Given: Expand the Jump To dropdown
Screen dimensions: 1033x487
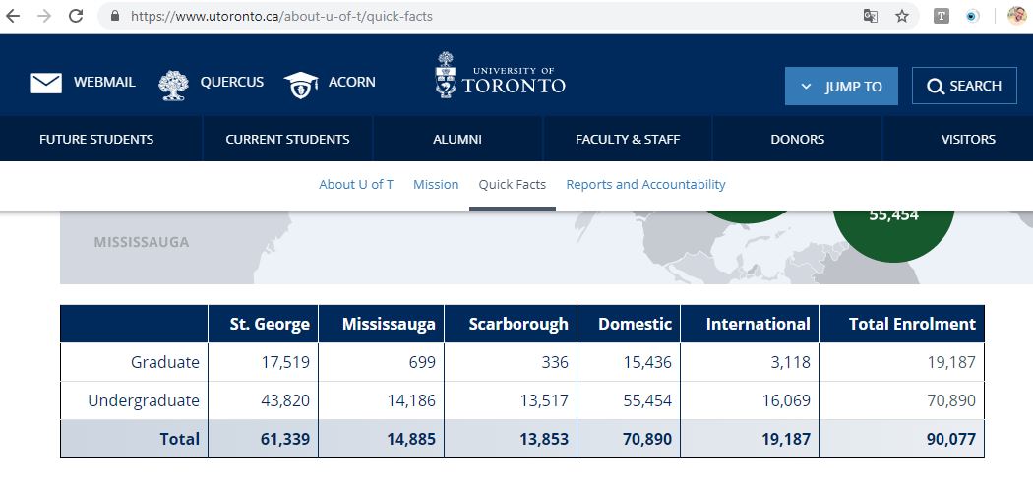Looking at the screenshot, I should click(x=841, y=86).
